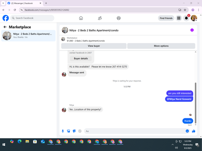202x151 pixels.
Task: Click the Search Facebook field
Action: point(32,18)
